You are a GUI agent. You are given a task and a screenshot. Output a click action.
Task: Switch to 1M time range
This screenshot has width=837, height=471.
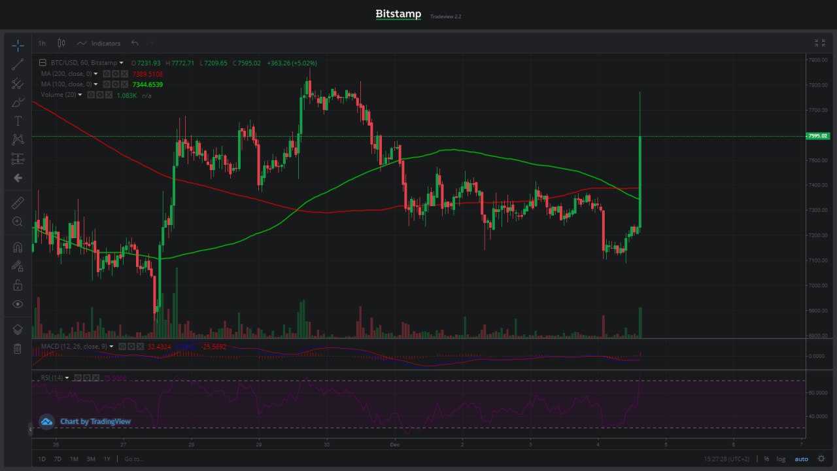click(x=75, y=459)
